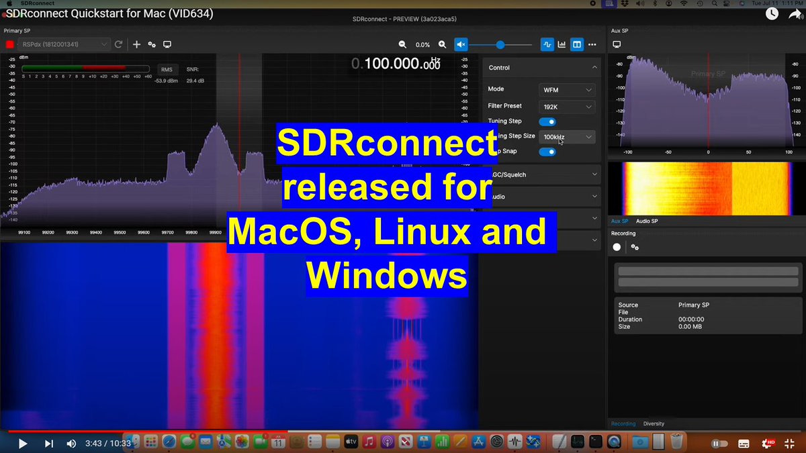The height and width of the screenshot is (453, 806).
Task: Open recording settings gears icon
Action: point(635,247)
